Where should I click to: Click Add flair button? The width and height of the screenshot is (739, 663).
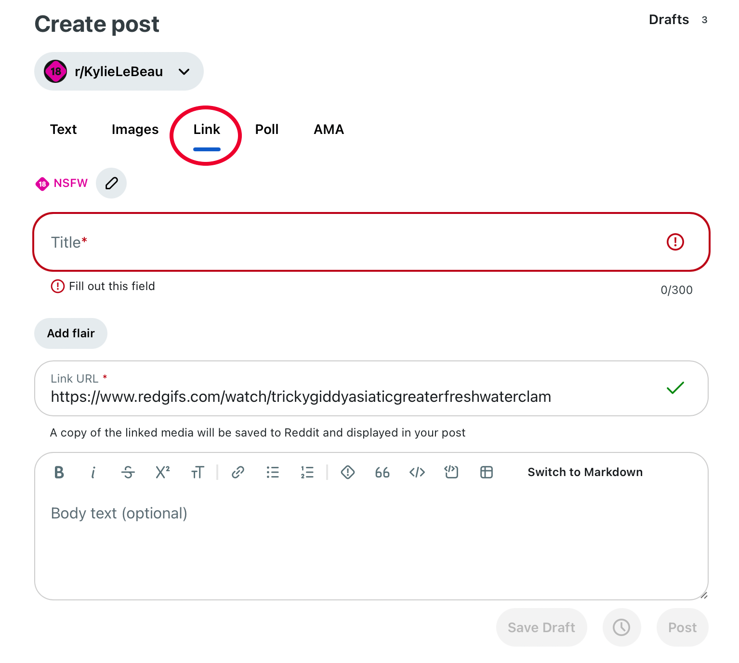click(x=71, y=333)
